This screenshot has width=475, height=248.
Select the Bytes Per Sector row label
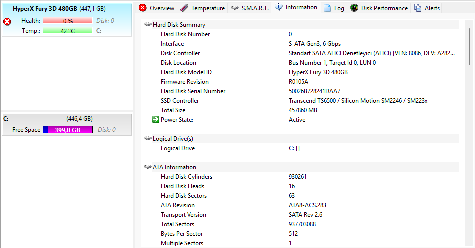tap(182, 234)
